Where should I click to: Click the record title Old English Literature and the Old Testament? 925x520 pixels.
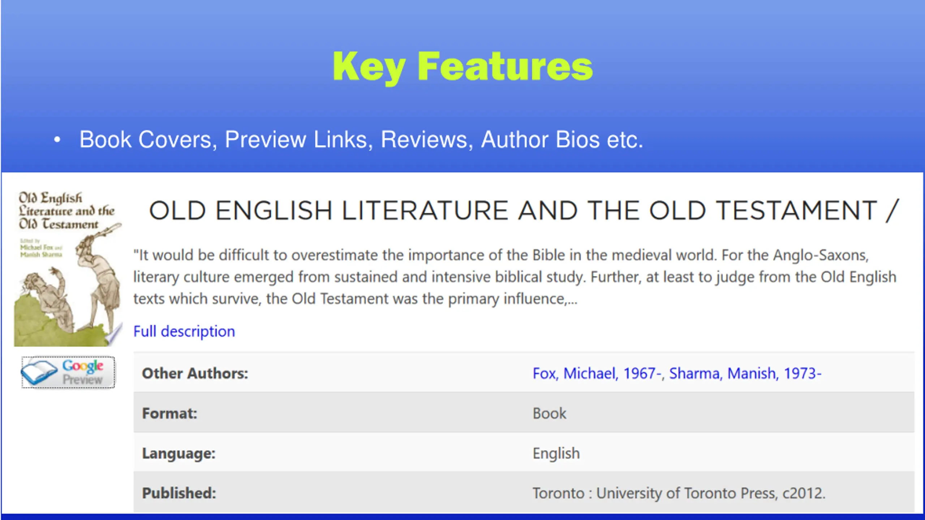coord(524,211)
